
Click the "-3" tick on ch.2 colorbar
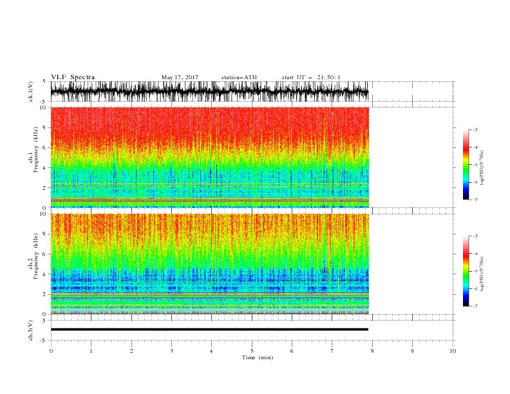[x=475, y=236]
